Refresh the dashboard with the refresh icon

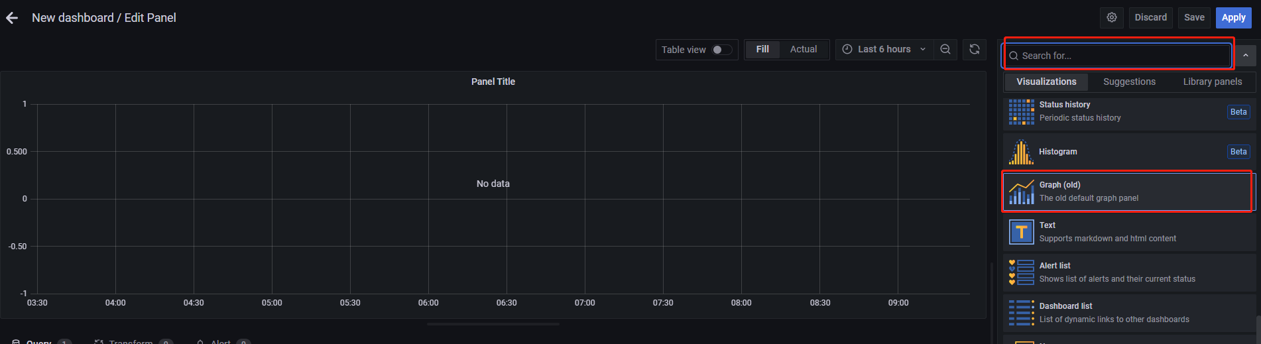click(x=975, y=49)
